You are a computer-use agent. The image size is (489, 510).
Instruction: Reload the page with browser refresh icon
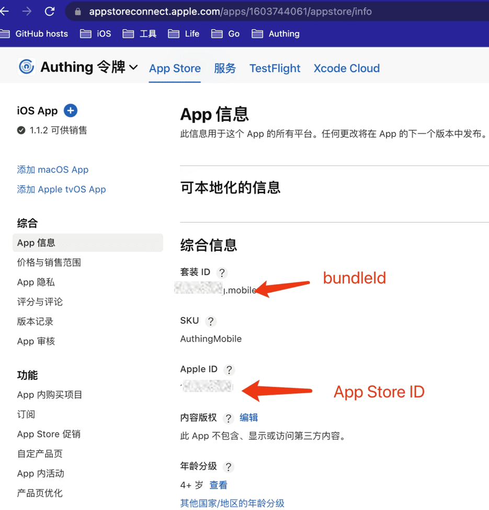(x=50, y=11)
